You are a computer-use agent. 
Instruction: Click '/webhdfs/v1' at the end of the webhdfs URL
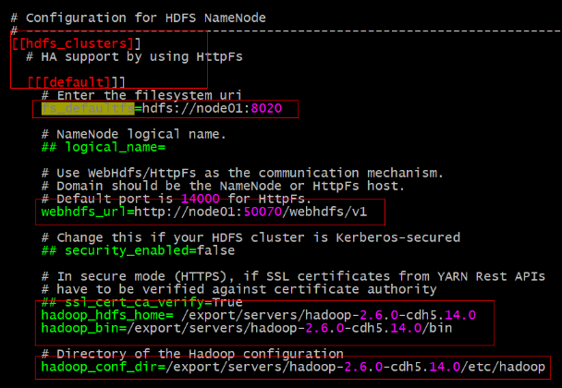(x=324, y=212)
